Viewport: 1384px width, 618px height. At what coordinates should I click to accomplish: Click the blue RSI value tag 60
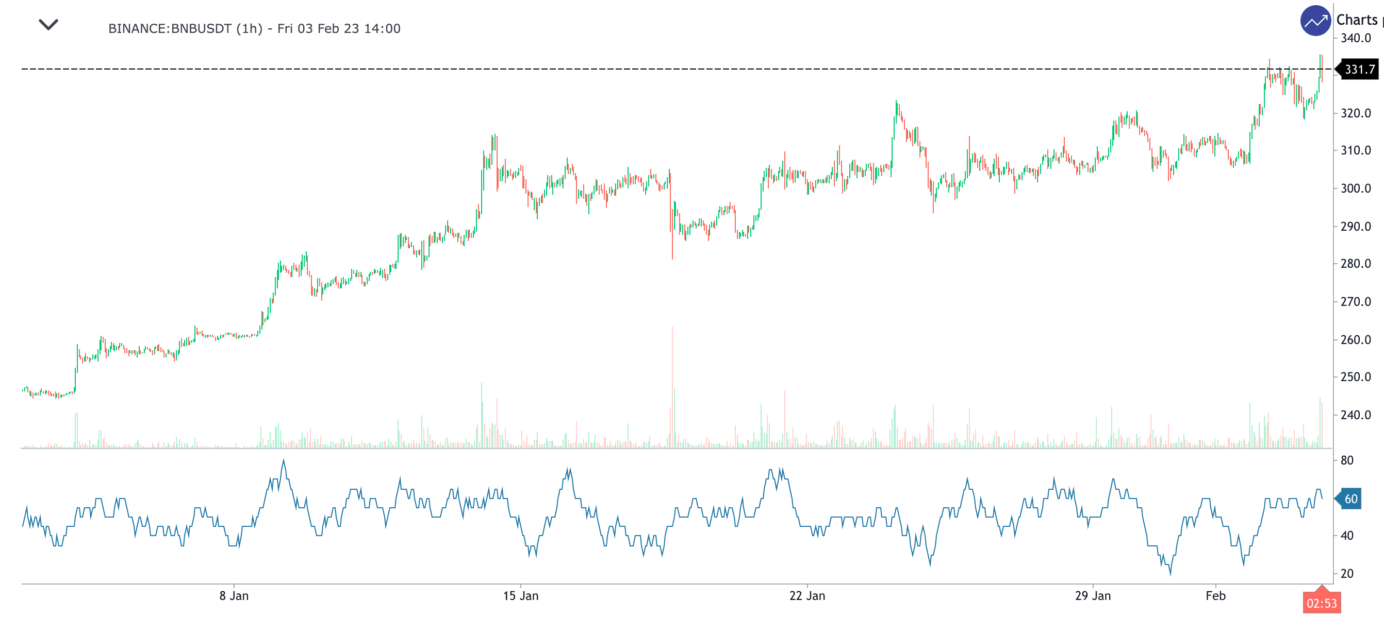[x=1350, y=499]
